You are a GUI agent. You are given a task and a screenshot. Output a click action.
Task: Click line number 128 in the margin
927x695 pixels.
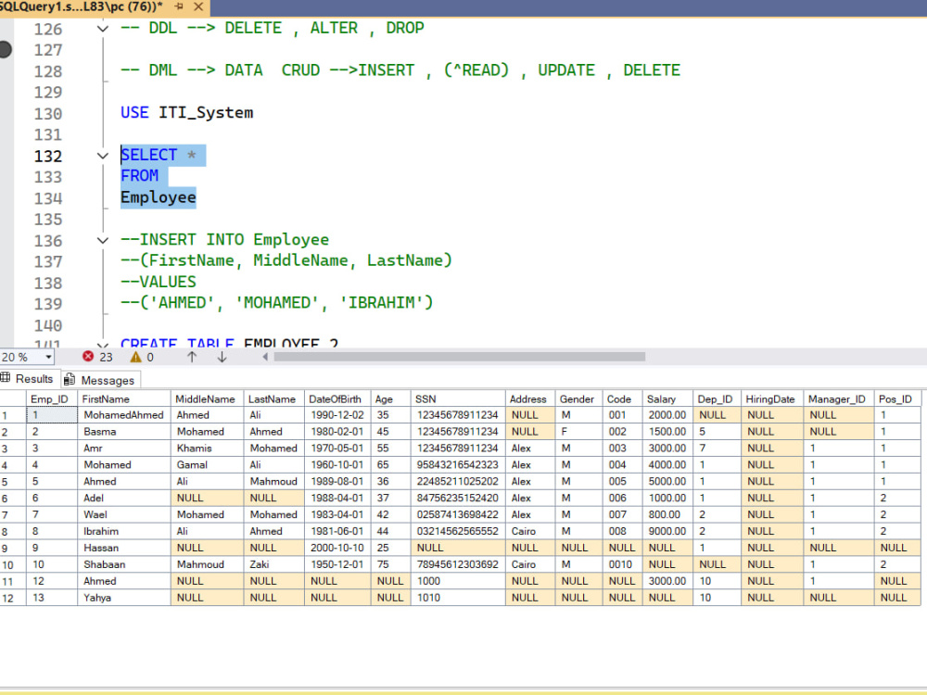click(x=48, y=71)
